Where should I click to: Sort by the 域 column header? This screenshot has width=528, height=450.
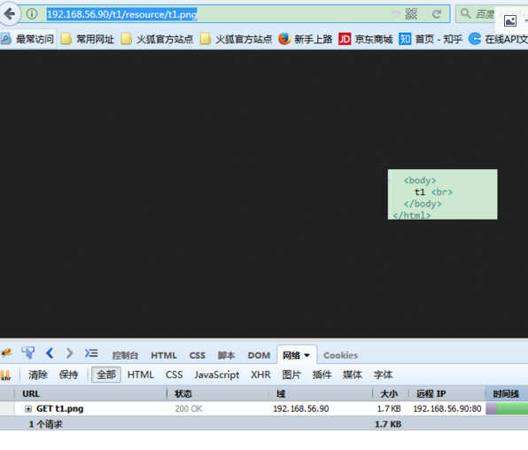pos(321,393)
